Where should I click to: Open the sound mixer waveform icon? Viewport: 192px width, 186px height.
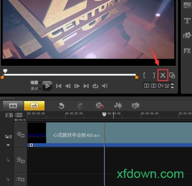(x=118, y=106)
